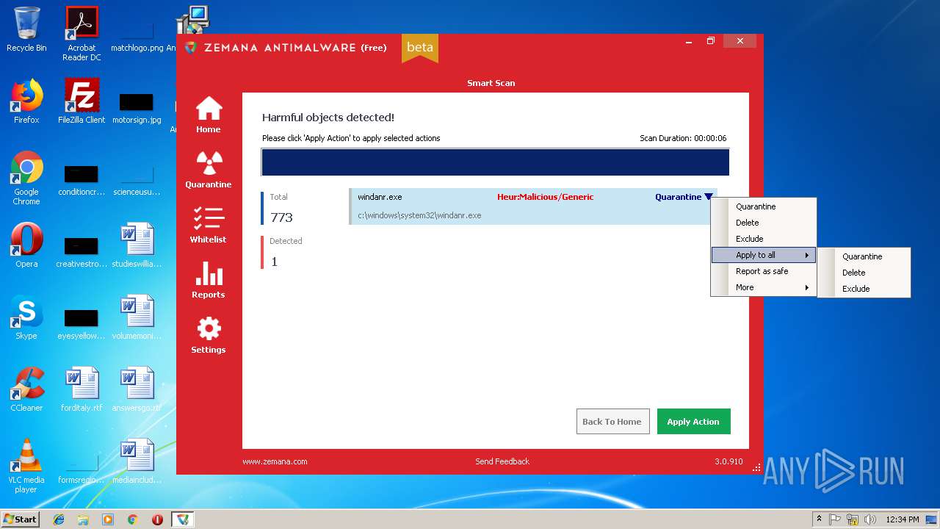The image size is (940, 529).
Task: Launch Opera from the taskbar
Action: (157, 519)
